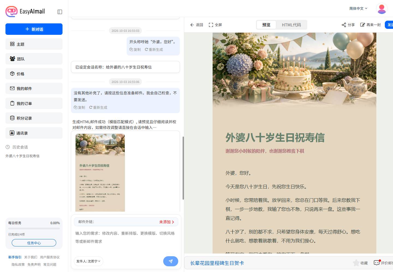Start a new conversation with 新对话
The width and height of the screenshot is (393, 272).
(34, 29)
